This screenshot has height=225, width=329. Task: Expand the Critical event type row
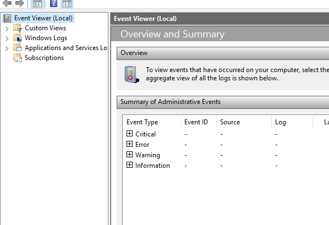(x=129, y=134)
